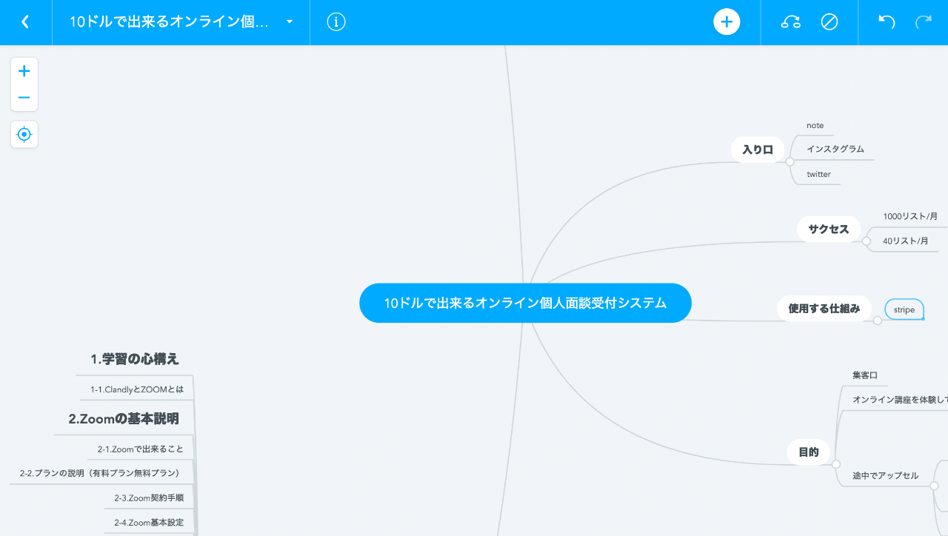Open the map info icon
Image resolution: width=948 pixels, height=536 pixels.
tap(336, 22)
